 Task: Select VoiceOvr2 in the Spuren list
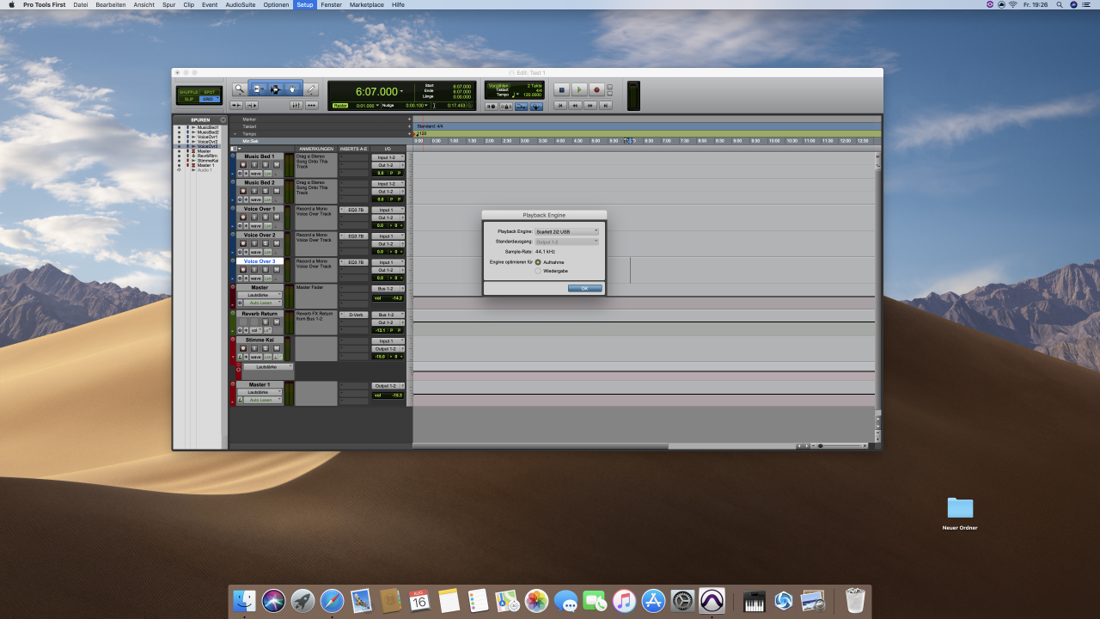207,142
